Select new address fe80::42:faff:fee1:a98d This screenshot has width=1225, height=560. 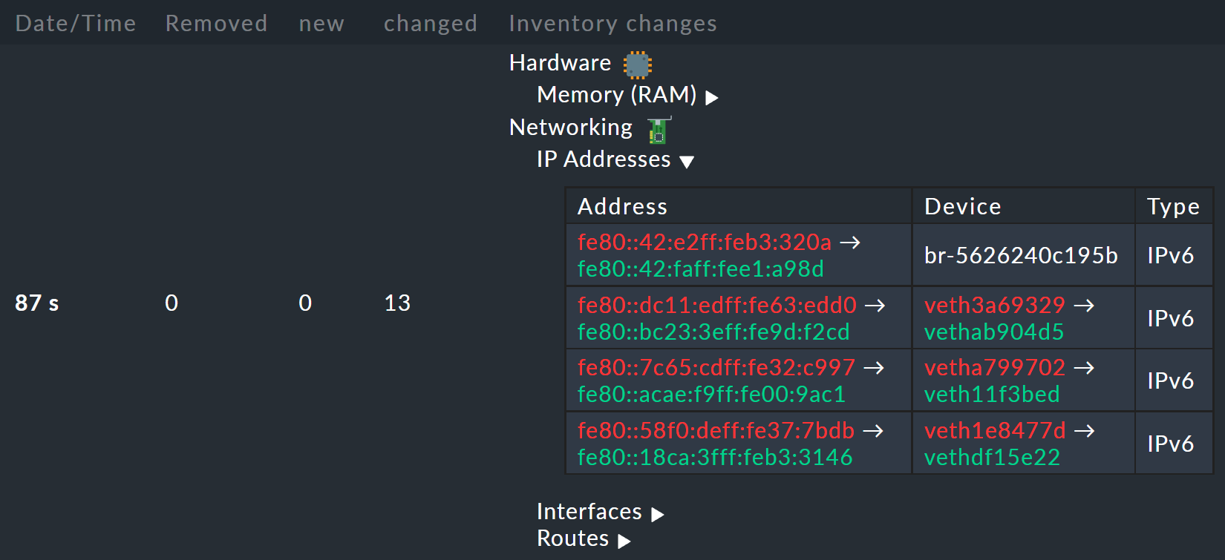coord(700,269)
